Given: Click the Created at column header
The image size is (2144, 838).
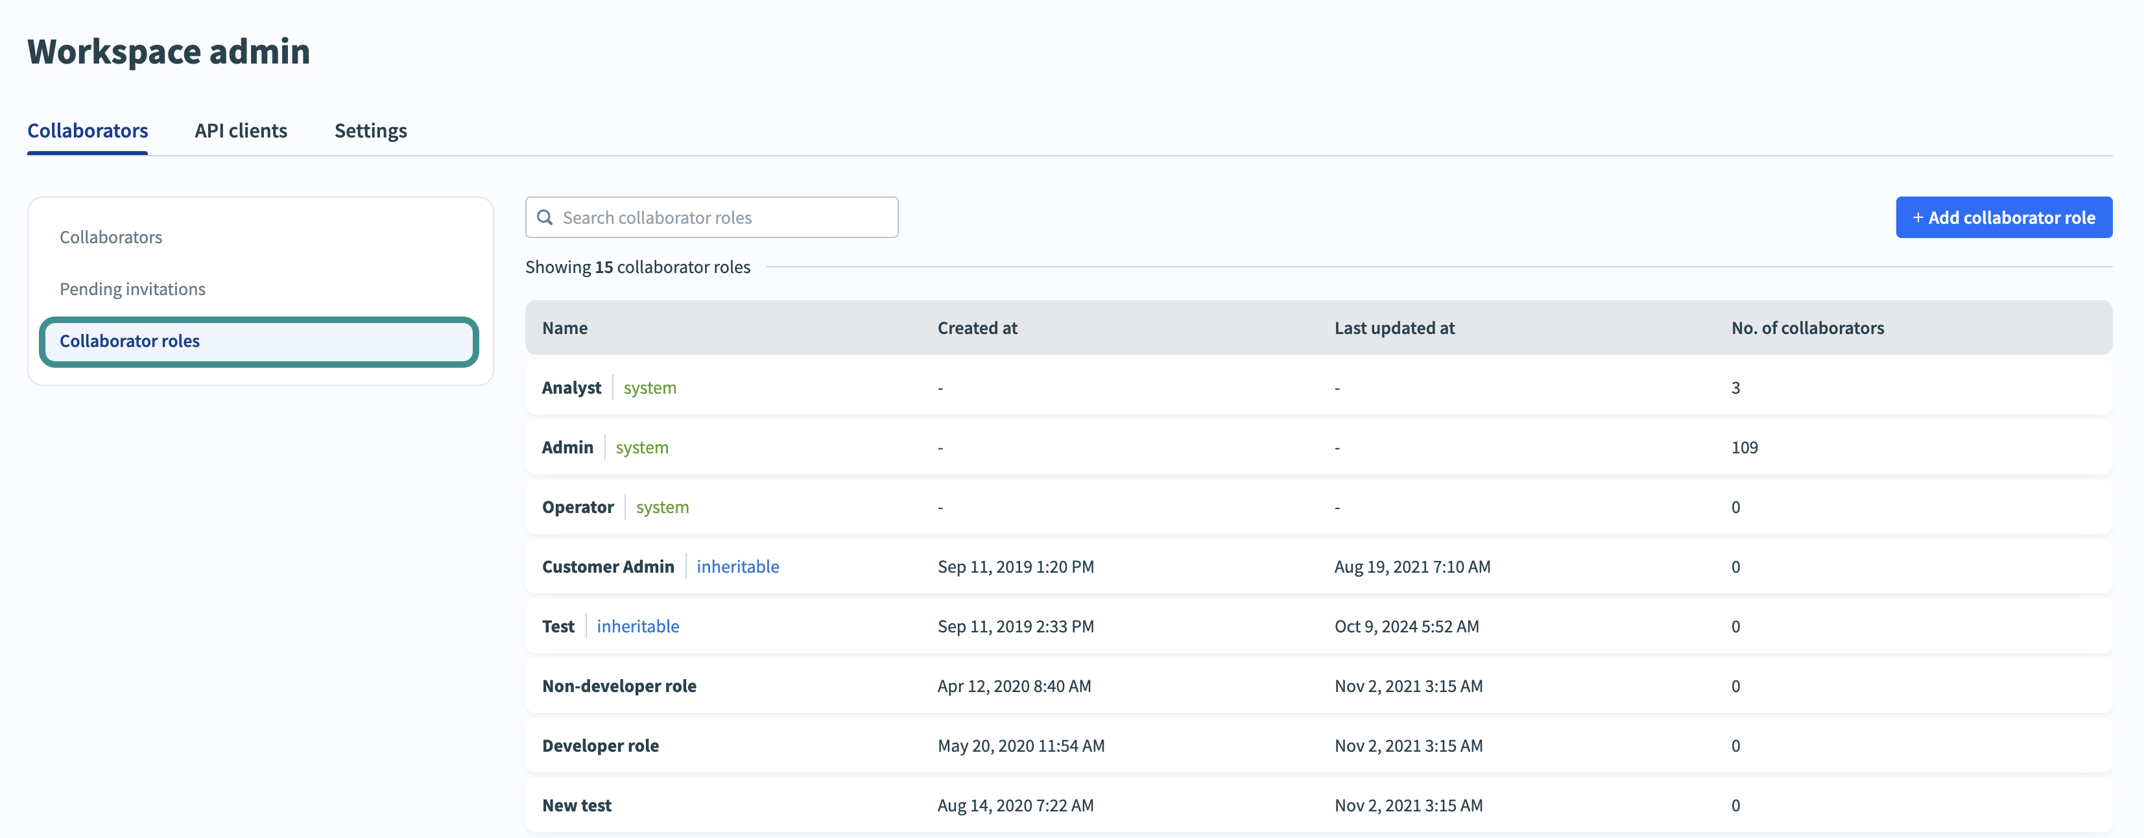Looking at the screenshot, I should (x=977, y=328).
